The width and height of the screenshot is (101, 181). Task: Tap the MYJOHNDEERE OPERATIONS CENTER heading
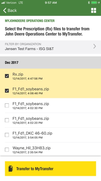tap(30, 21)
